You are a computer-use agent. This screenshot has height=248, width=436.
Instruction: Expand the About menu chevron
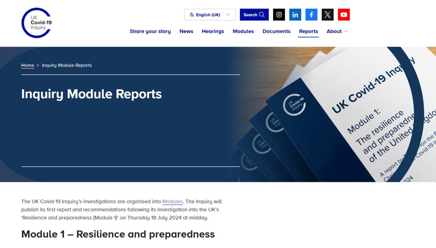click(346, 31)
